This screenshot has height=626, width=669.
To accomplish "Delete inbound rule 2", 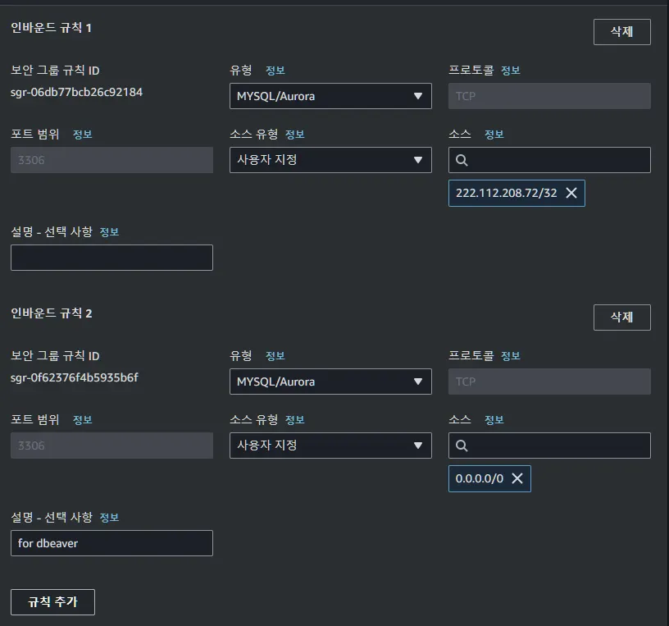I will tap(621, 317).
